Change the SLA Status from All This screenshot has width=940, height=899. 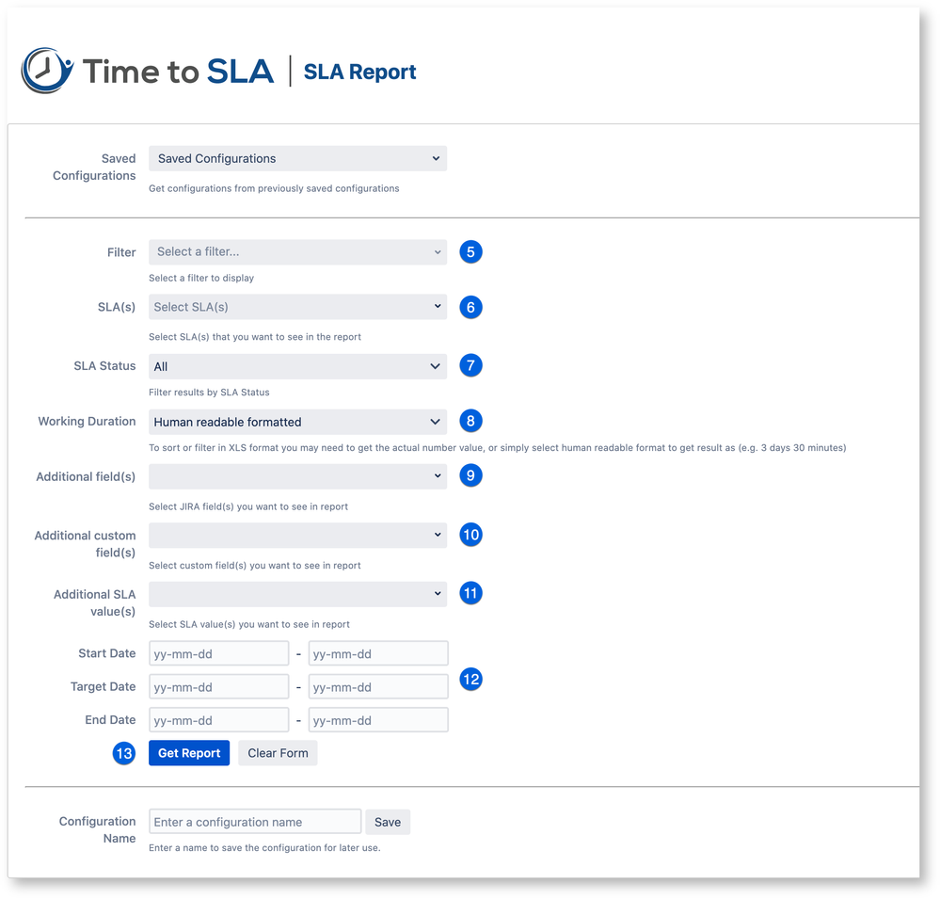pyautogui.click(x=297, y=365)
